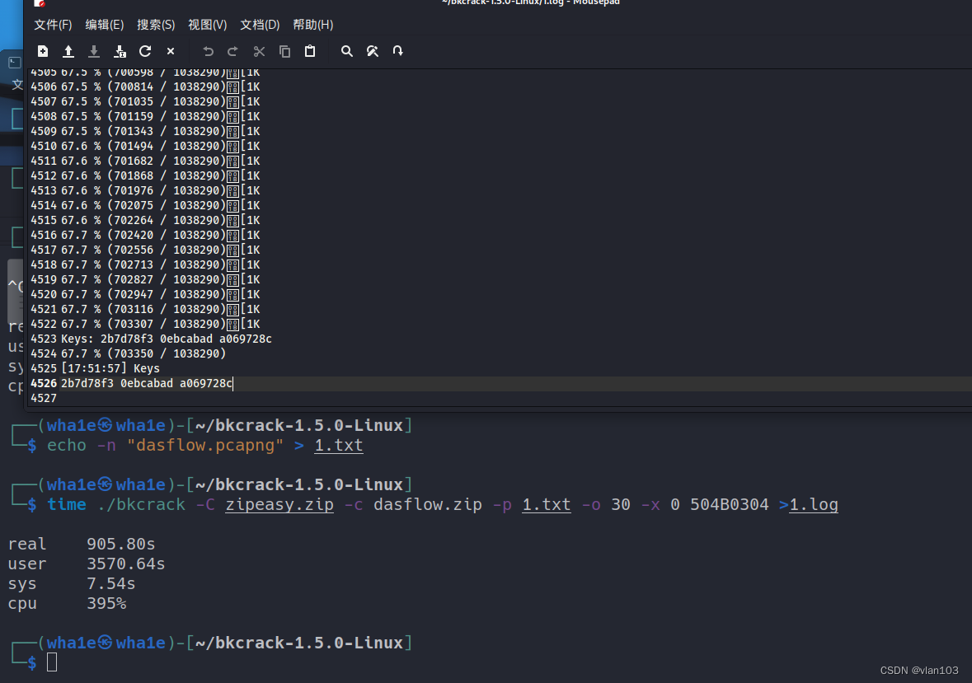972x683 pixels.
Task: Click the line with 701035 / 1038290
Action: pyautogui.click(x=160, y=101)
